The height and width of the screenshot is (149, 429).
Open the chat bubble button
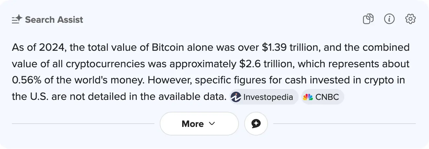(256, 124)
